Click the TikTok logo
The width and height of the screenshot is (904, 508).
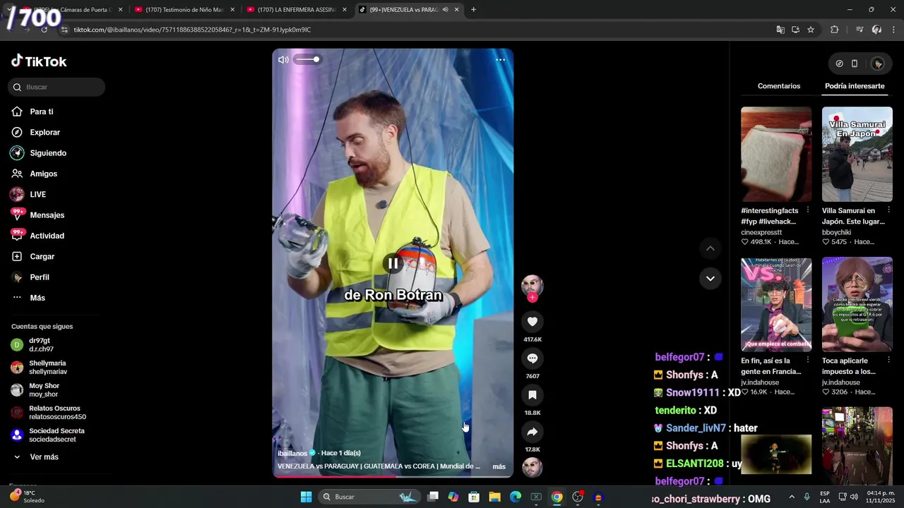click(39, 61)
